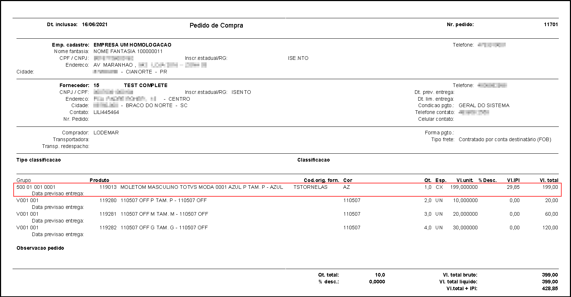Click the buyer name LODEMAR

[x=106, y=133]
